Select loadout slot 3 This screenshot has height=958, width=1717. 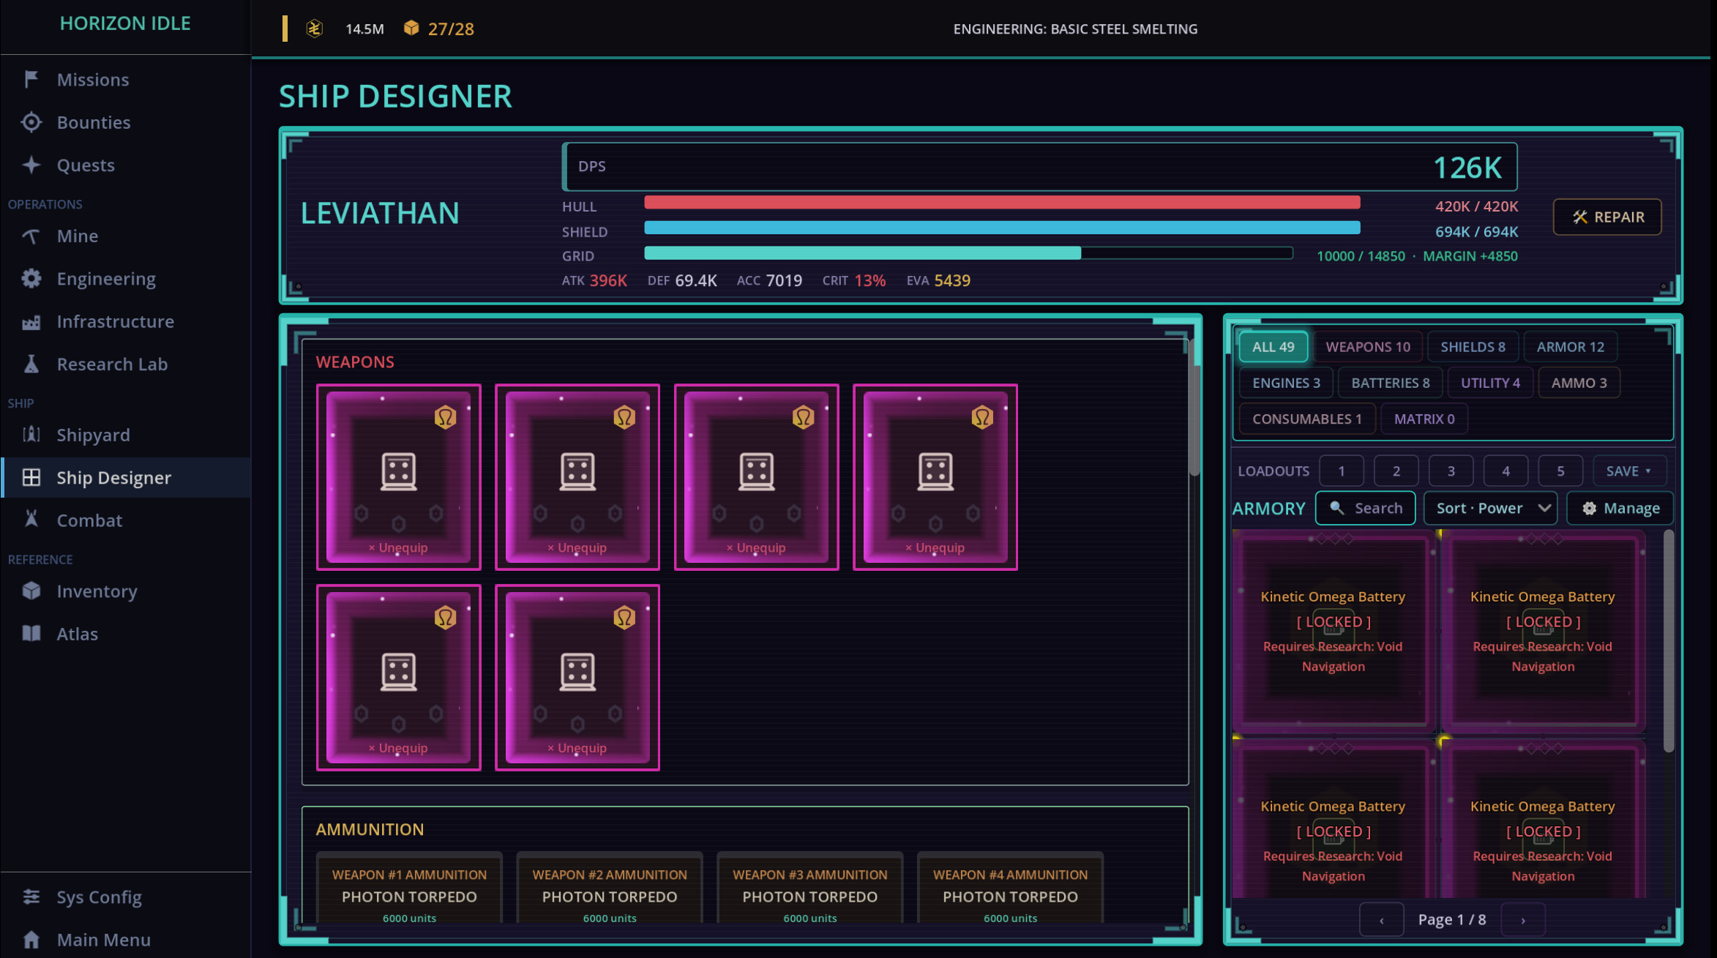coord(1451,471)
